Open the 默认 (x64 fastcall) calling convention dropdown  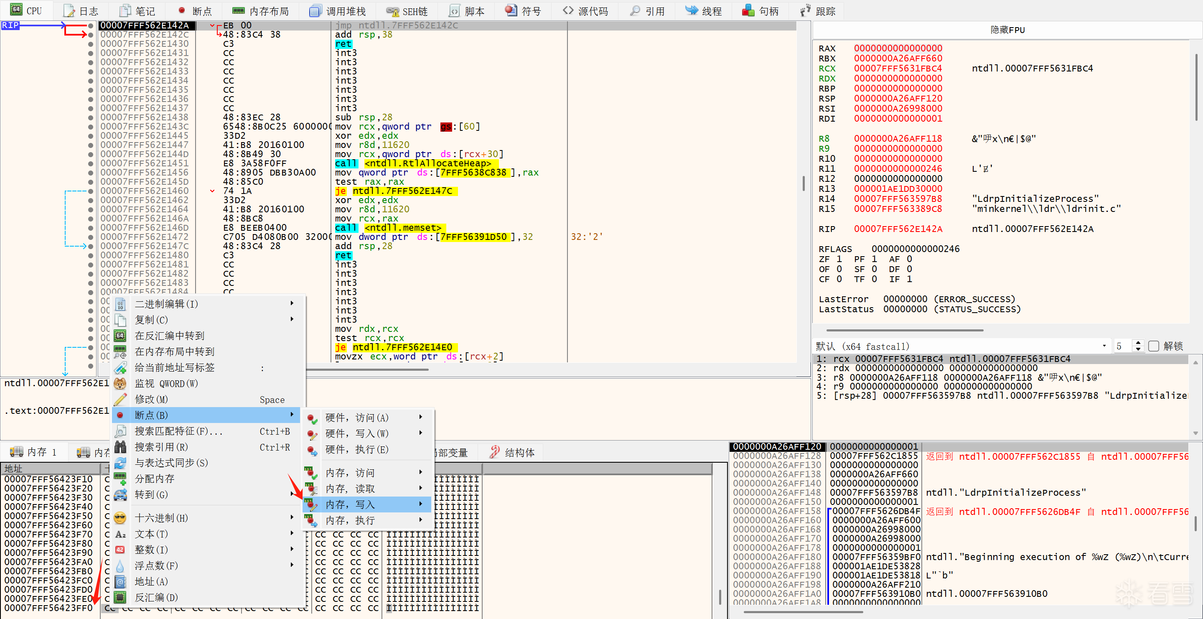pos(1104,346)
